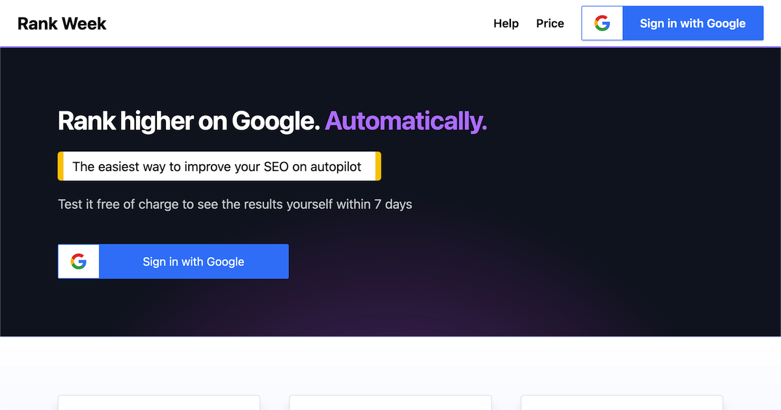Click the '7 days' text in subtitle
The image size is (781, 410).
393,204
